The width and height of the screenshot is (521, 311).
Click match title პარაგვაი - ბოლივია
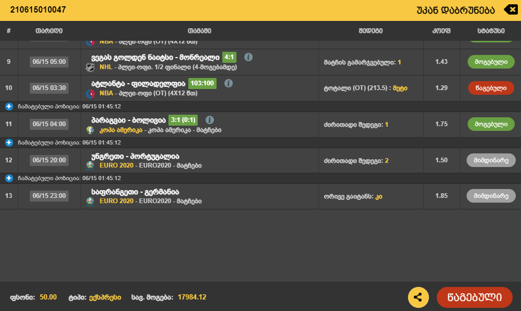pyautogui.click(x=129, y=120)
